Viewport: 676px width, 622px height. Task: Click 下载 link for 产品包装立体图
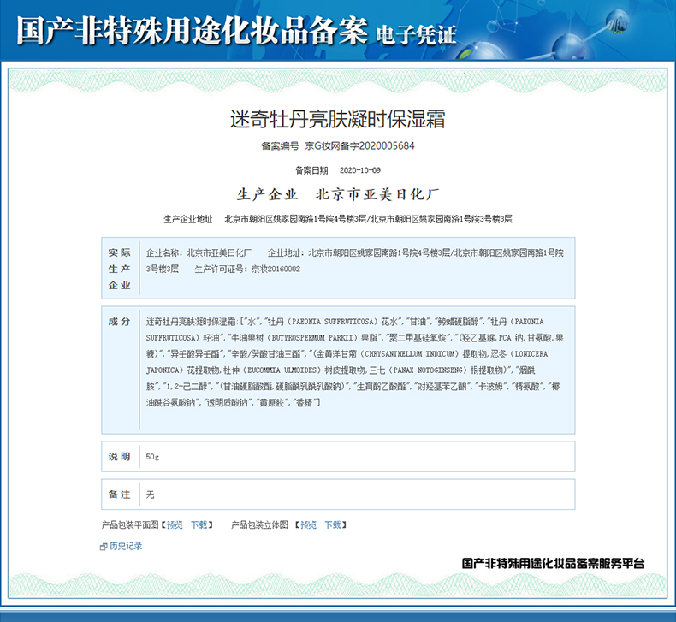333,524
